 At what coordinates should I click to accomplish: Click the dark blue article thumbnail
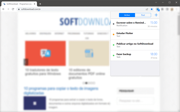click(x=35, y=103)
